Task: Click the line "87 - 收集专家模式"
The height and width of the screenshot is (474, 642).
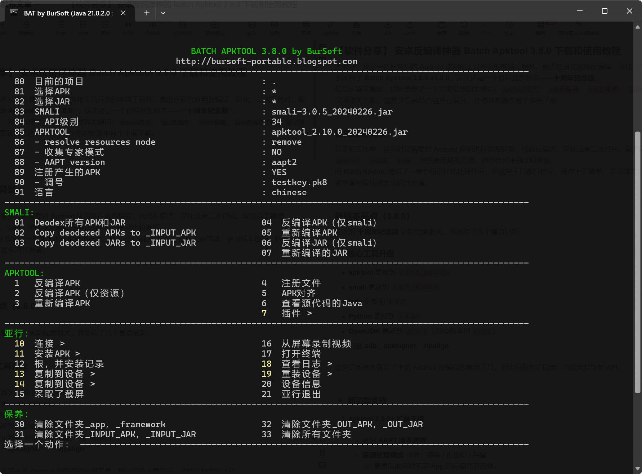Action: [x=59, y=152]
